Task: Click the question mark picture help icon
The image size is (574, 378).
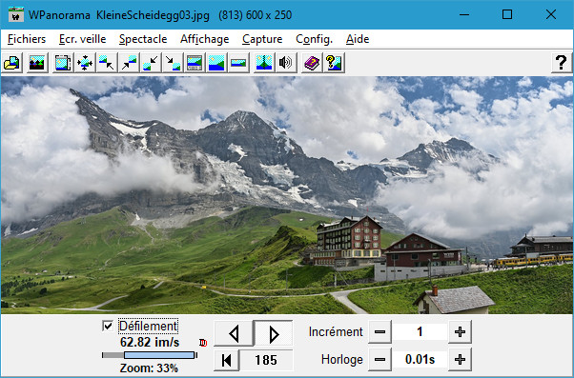Action: pos(334,63)
